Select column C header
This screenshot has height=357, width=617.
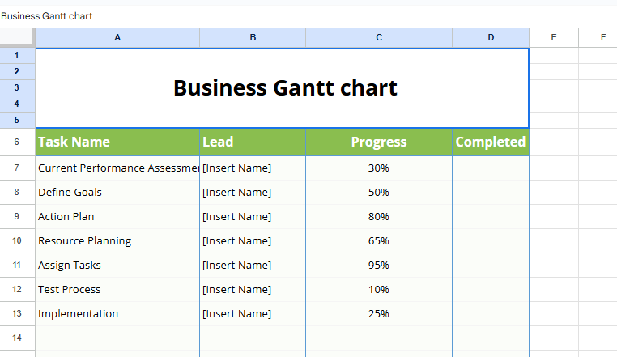(x=378, y=37)
